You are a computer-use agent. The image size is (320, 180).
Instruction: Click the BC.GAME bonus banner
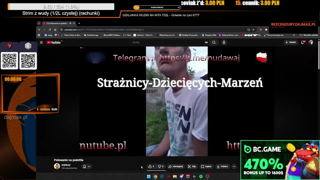tap(280, 160)
